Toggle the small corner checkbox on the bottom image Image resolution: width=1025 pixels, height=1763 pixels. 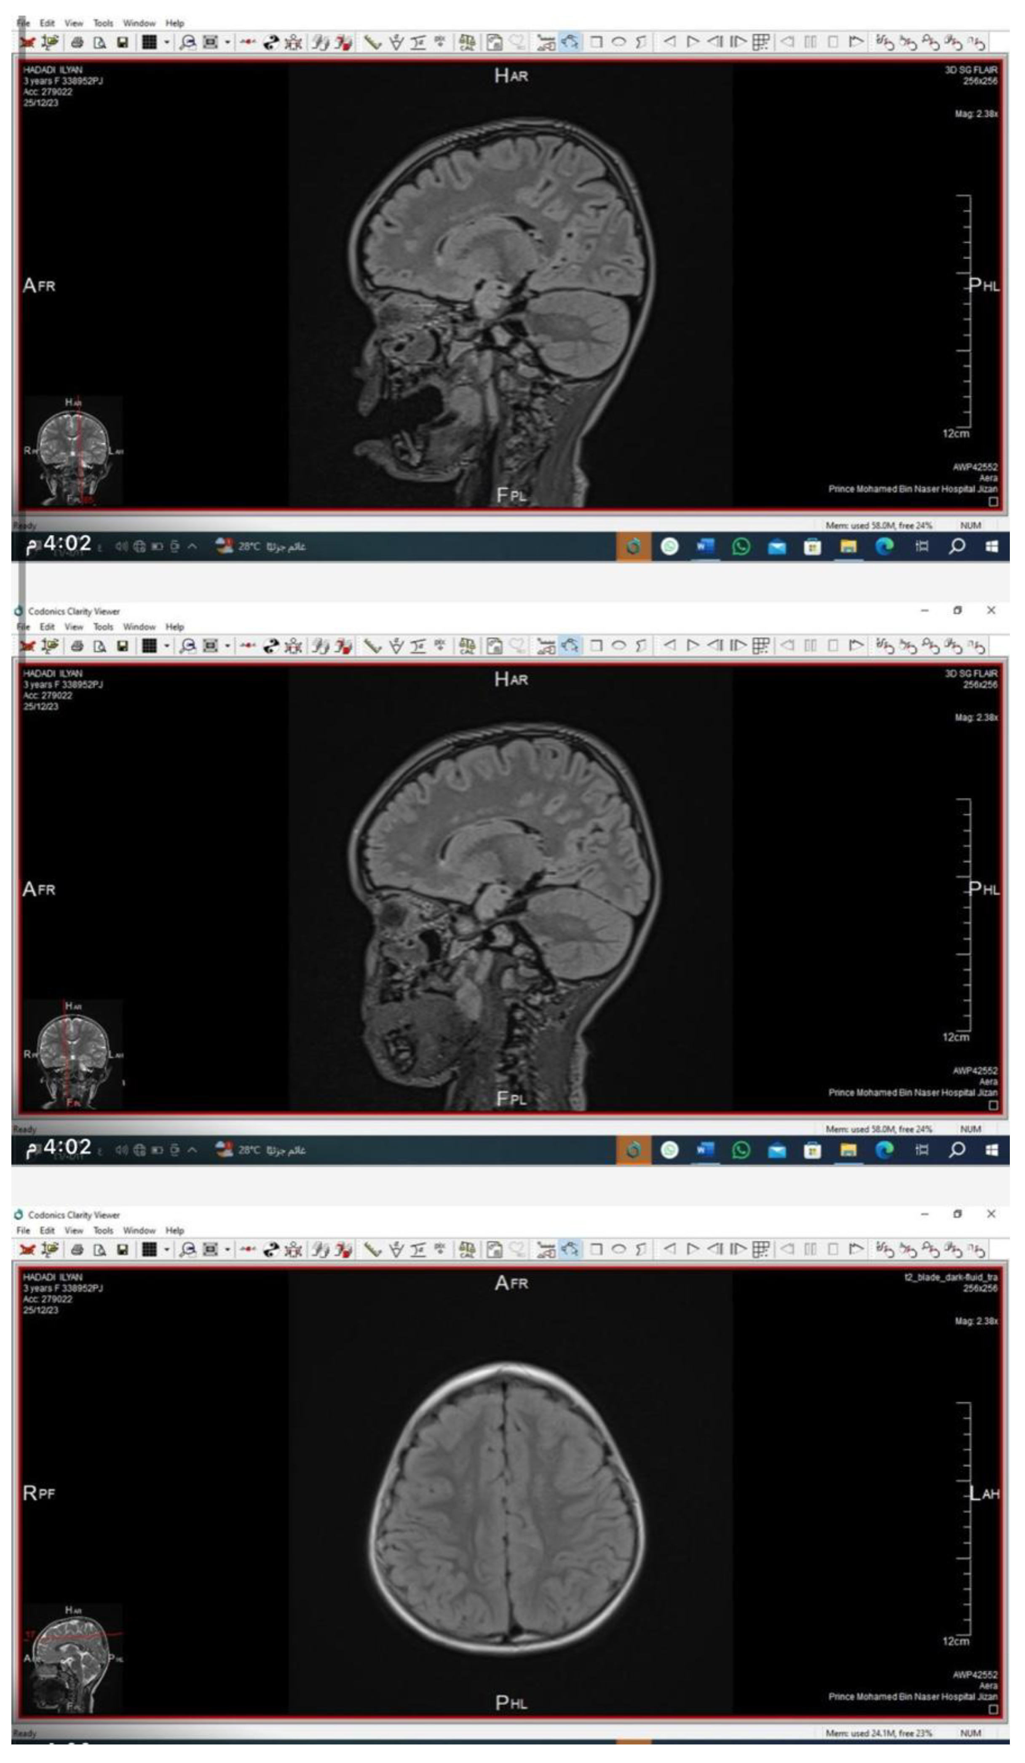tap(993, 1709)
